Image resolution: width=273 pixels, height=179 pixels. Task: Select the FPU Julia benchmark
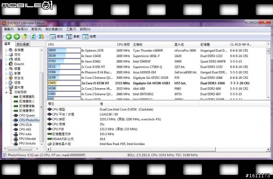tap(23, 134)
